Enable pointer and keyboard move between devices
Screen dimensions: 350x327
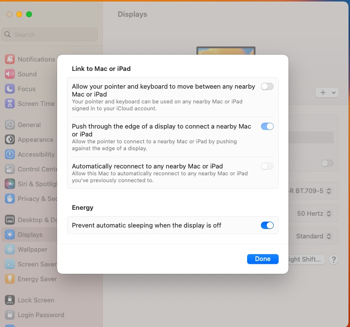(x=267, y=87)
